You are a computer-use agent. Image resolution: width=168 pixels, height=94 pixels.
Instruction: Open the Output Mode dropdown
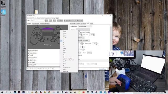(x=85, y=26)
